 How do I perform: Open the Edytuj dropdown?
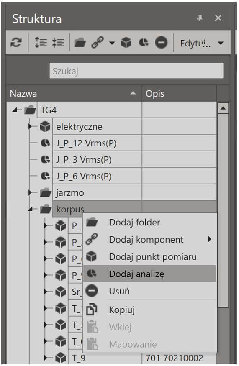pos(201,43)
